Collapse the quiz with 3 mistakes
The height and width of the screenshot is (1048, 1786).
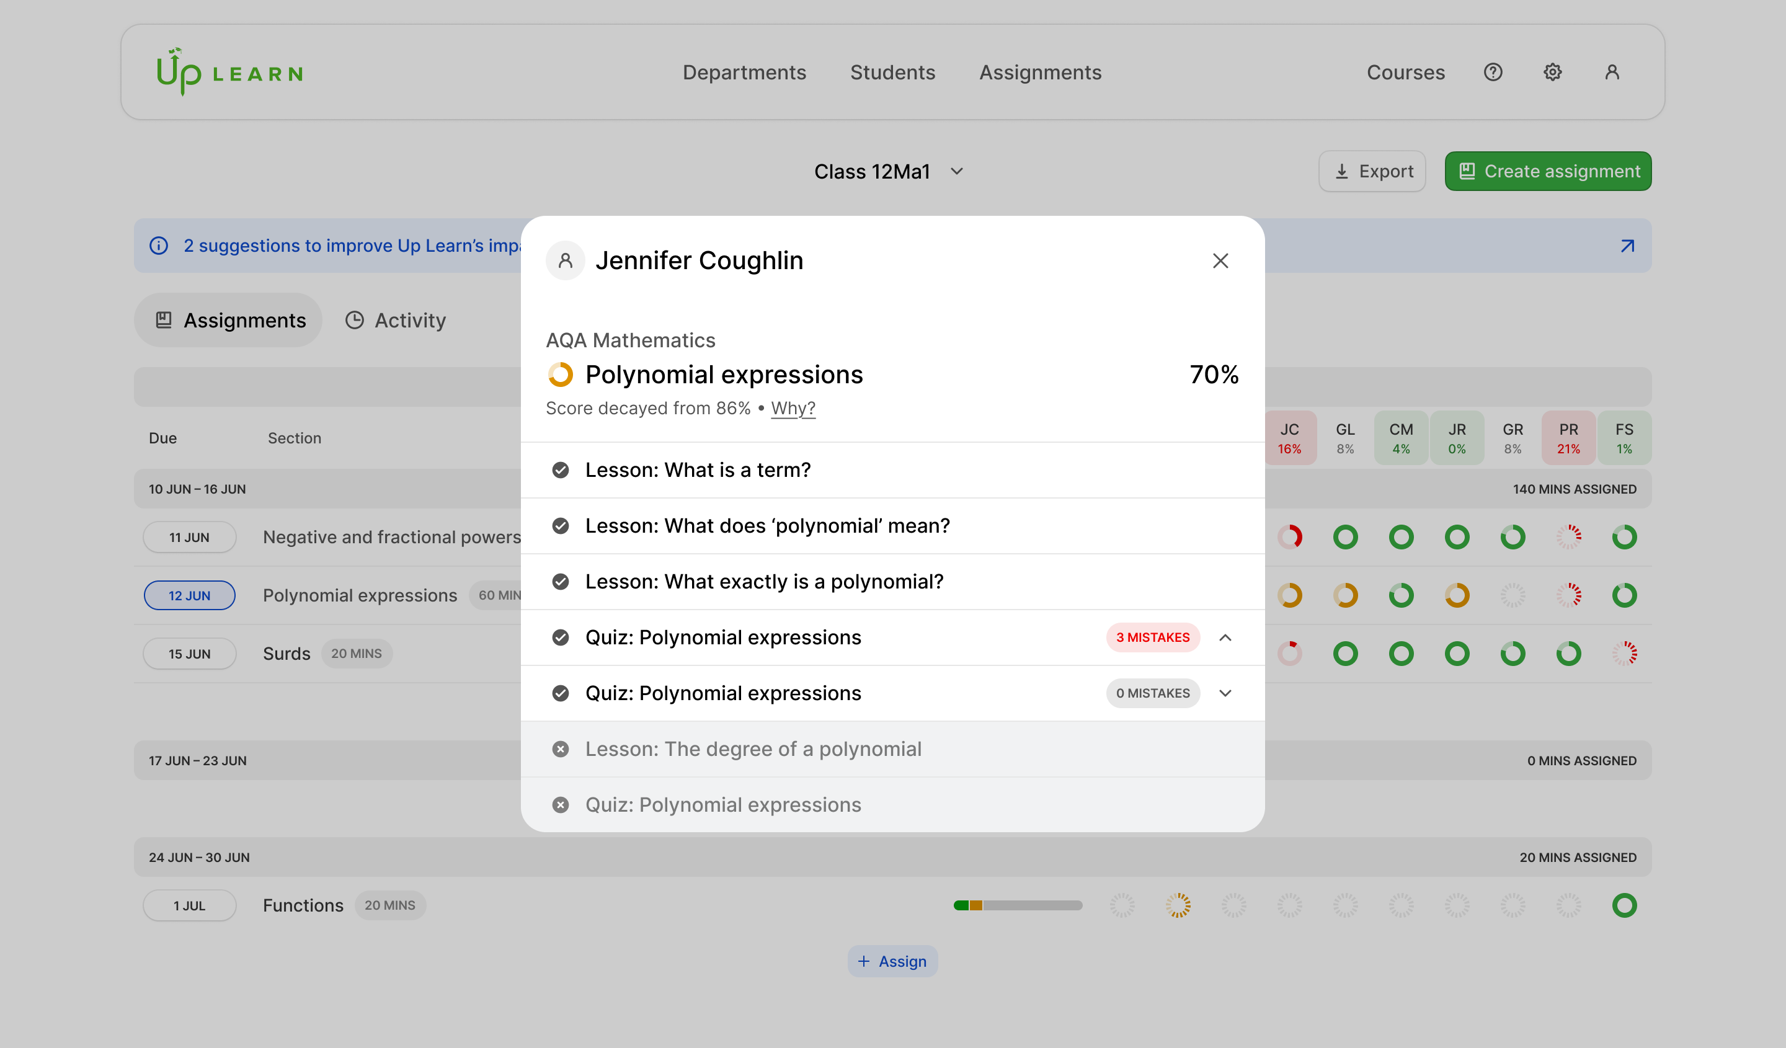tap(1225, 637)
